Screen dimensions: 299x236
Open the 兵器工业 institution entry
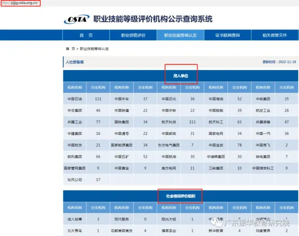[x=75, y=122]
